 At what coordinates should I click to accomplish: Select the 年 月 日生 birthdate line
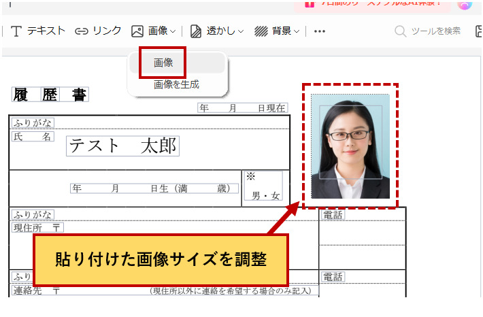[154, 188]
